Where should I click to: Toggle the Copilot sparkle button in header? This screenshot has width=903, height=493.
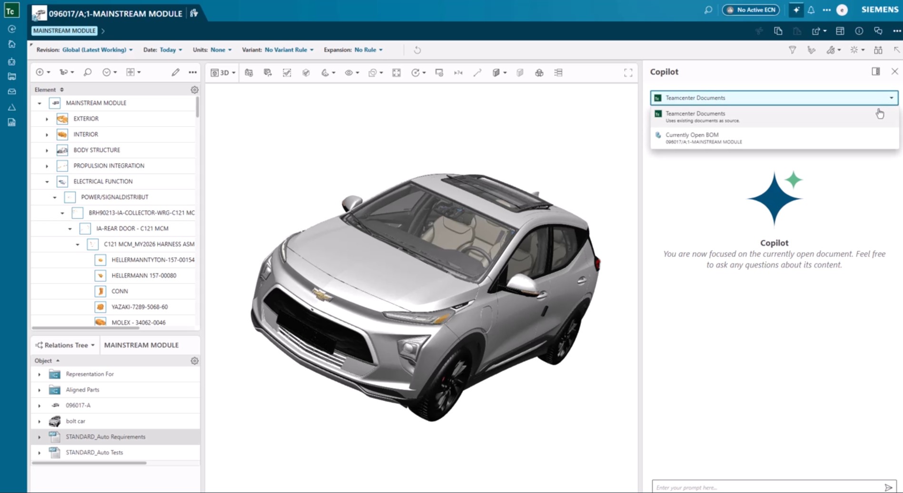tap(796, 10)
